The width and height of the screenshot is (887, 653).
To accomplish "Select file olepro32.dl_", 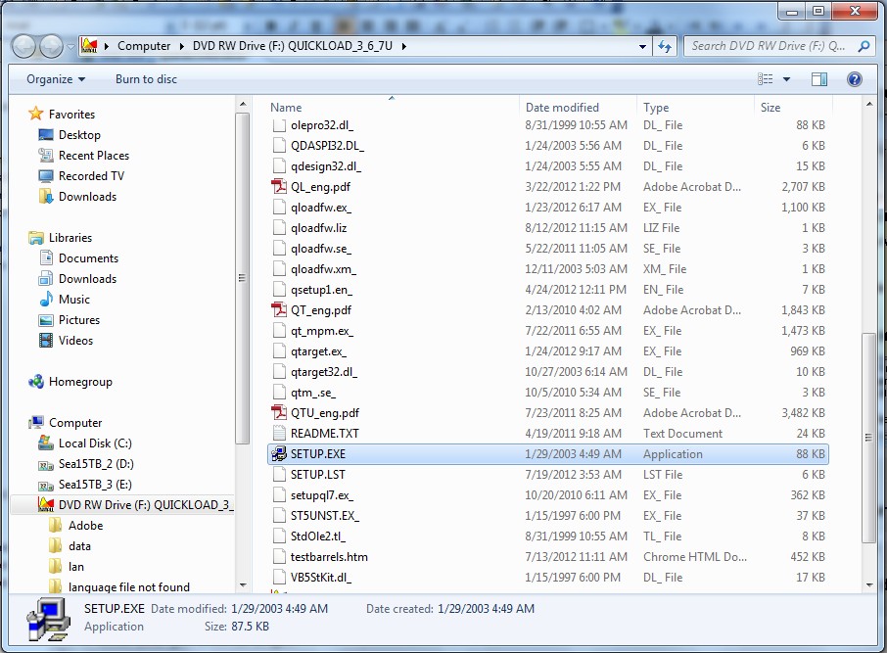I will [x=322, y=125].
